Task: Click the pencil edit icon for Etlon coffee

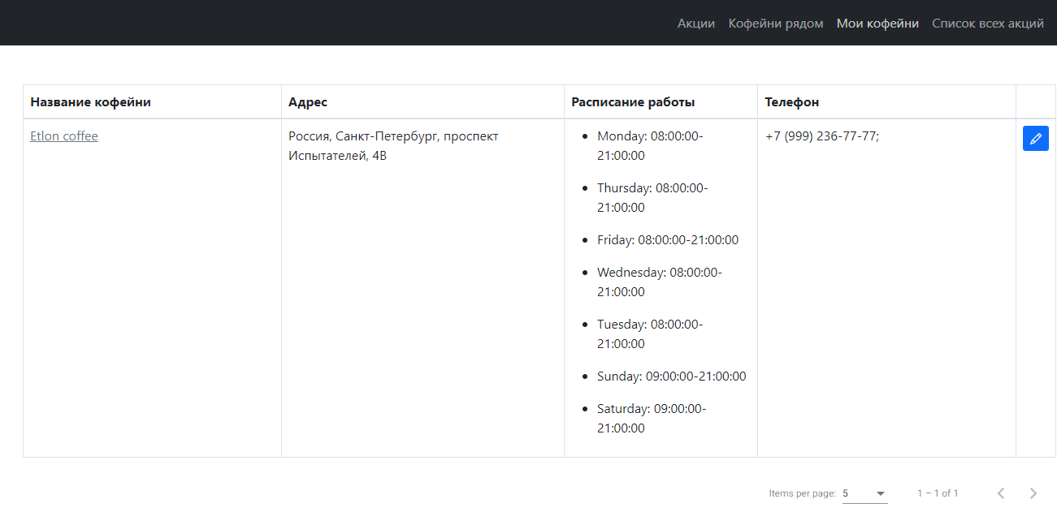Action: click(x=1035, y=139)
